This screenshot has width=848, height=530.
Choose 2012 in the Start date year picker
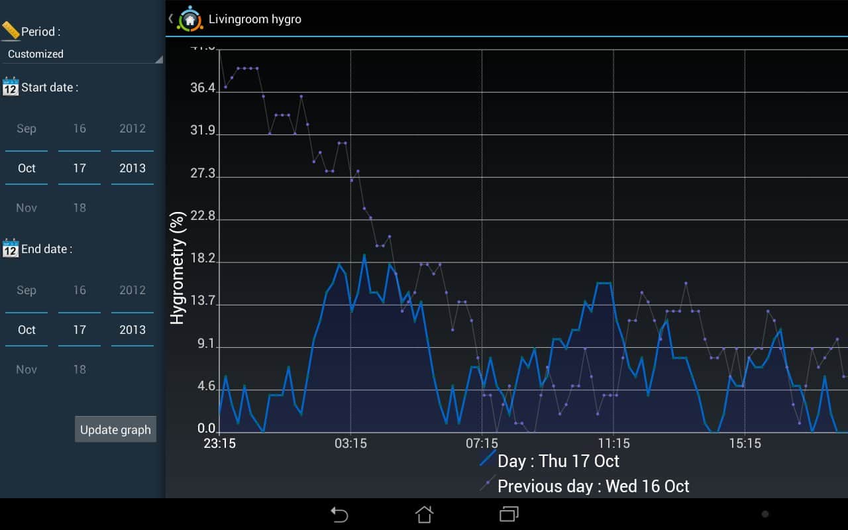click(x=132, y=129)
